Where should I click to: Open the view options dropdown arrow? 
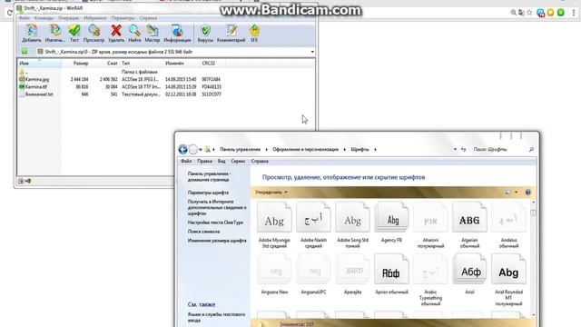[517, 192]
